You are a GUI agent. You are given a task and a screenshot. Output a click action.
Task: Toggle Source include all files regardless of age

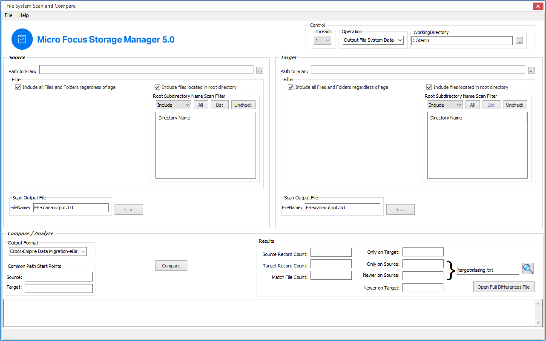point(18,87)
